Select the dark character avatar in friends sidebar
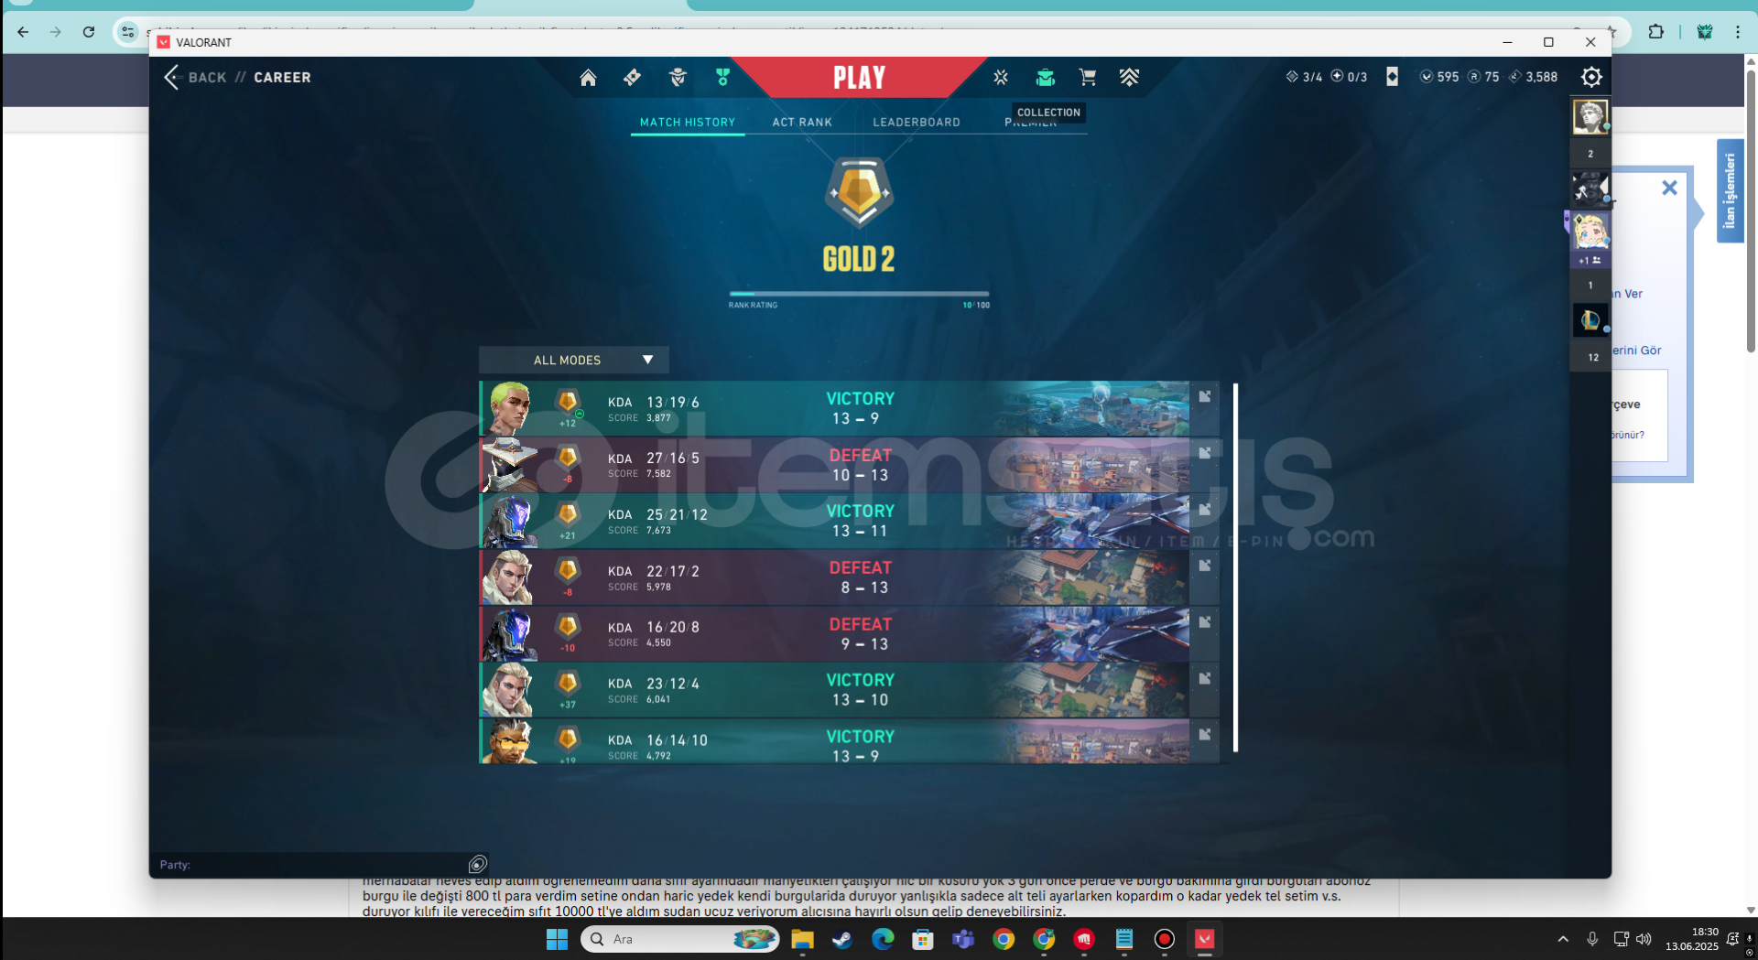 (x=1590, y=189)
